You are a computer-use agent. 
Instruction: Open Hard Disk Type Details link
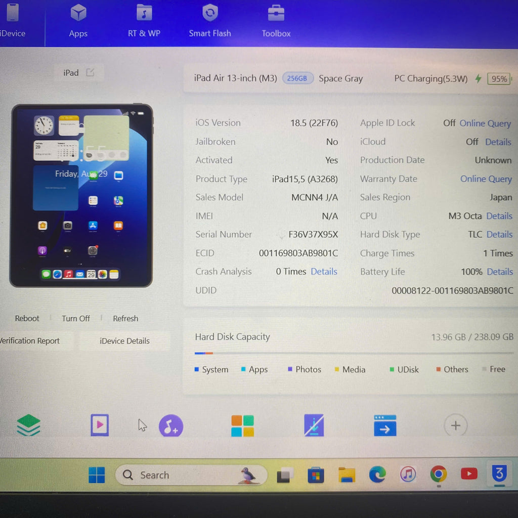click(x=499, y=235)
